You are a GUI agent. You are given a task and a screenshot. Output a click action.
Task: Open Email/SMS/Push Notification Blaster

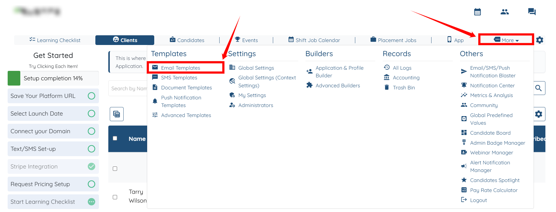tap(493, 72)
